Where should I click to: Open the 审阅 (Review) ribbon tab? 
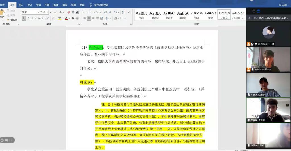(x=65, y=5)
